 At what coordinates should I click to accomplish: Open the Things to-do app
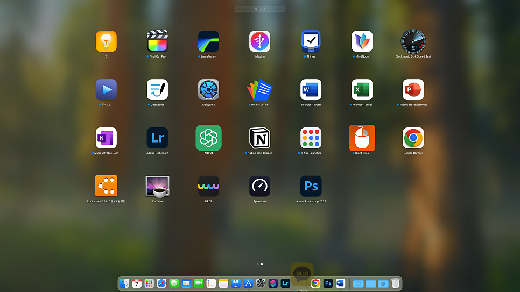pos(311,41)
